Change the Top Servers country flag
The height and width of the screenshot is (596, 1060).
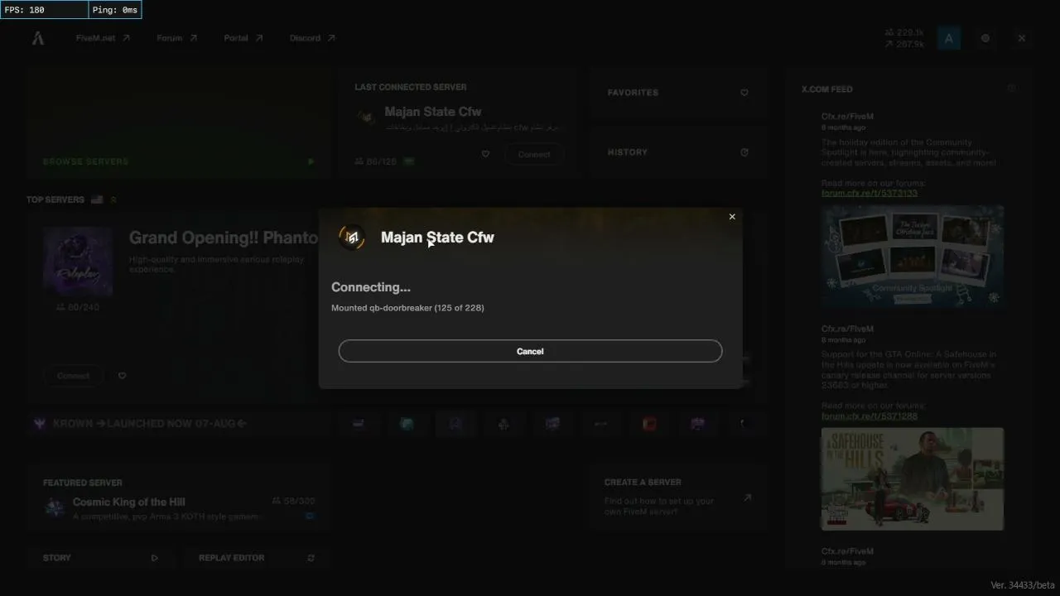coord(97,199)
